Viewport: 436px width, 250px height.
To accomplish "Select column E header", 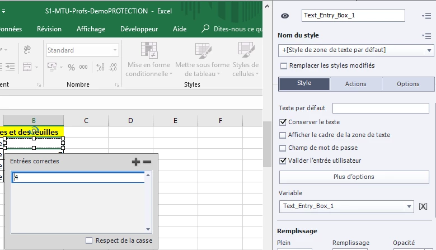I will (x=175, y=121).
